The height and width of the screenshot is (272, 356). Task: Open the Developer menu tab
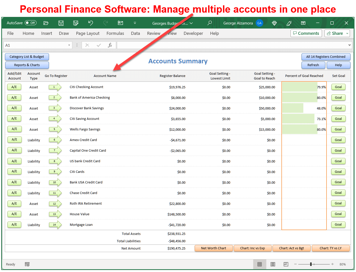[x=193, y=33]
